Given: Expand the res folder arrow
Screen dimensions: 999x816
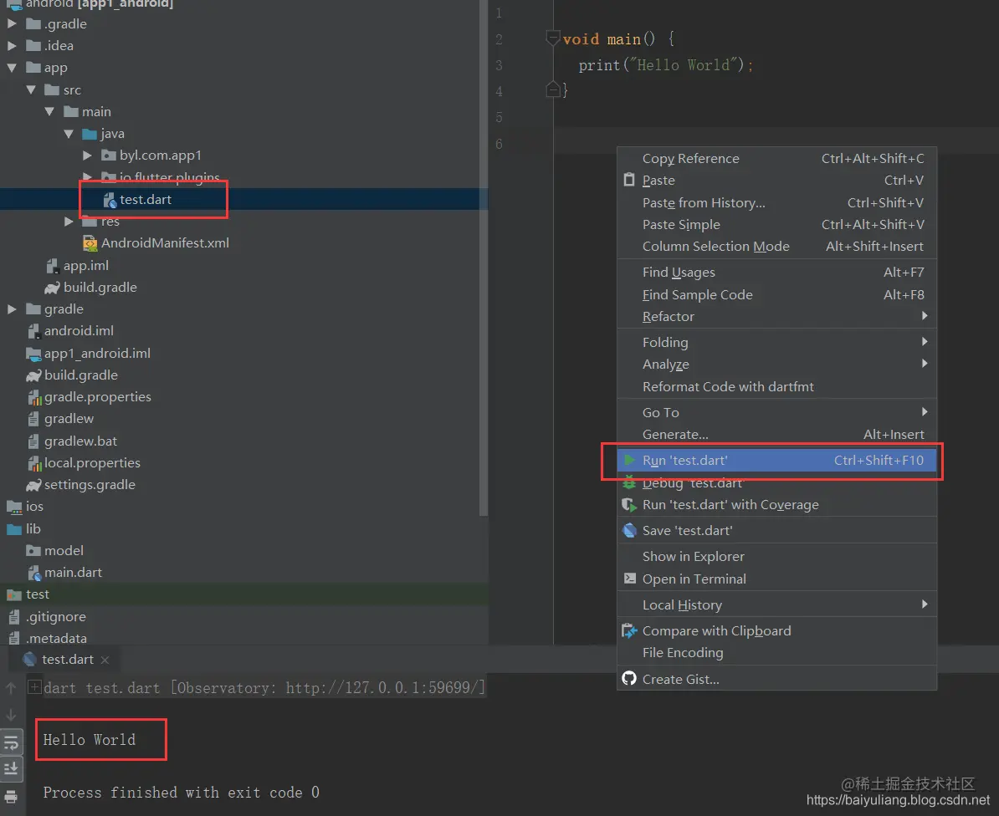Looking at the screenshot, I should tap(68, 222).
